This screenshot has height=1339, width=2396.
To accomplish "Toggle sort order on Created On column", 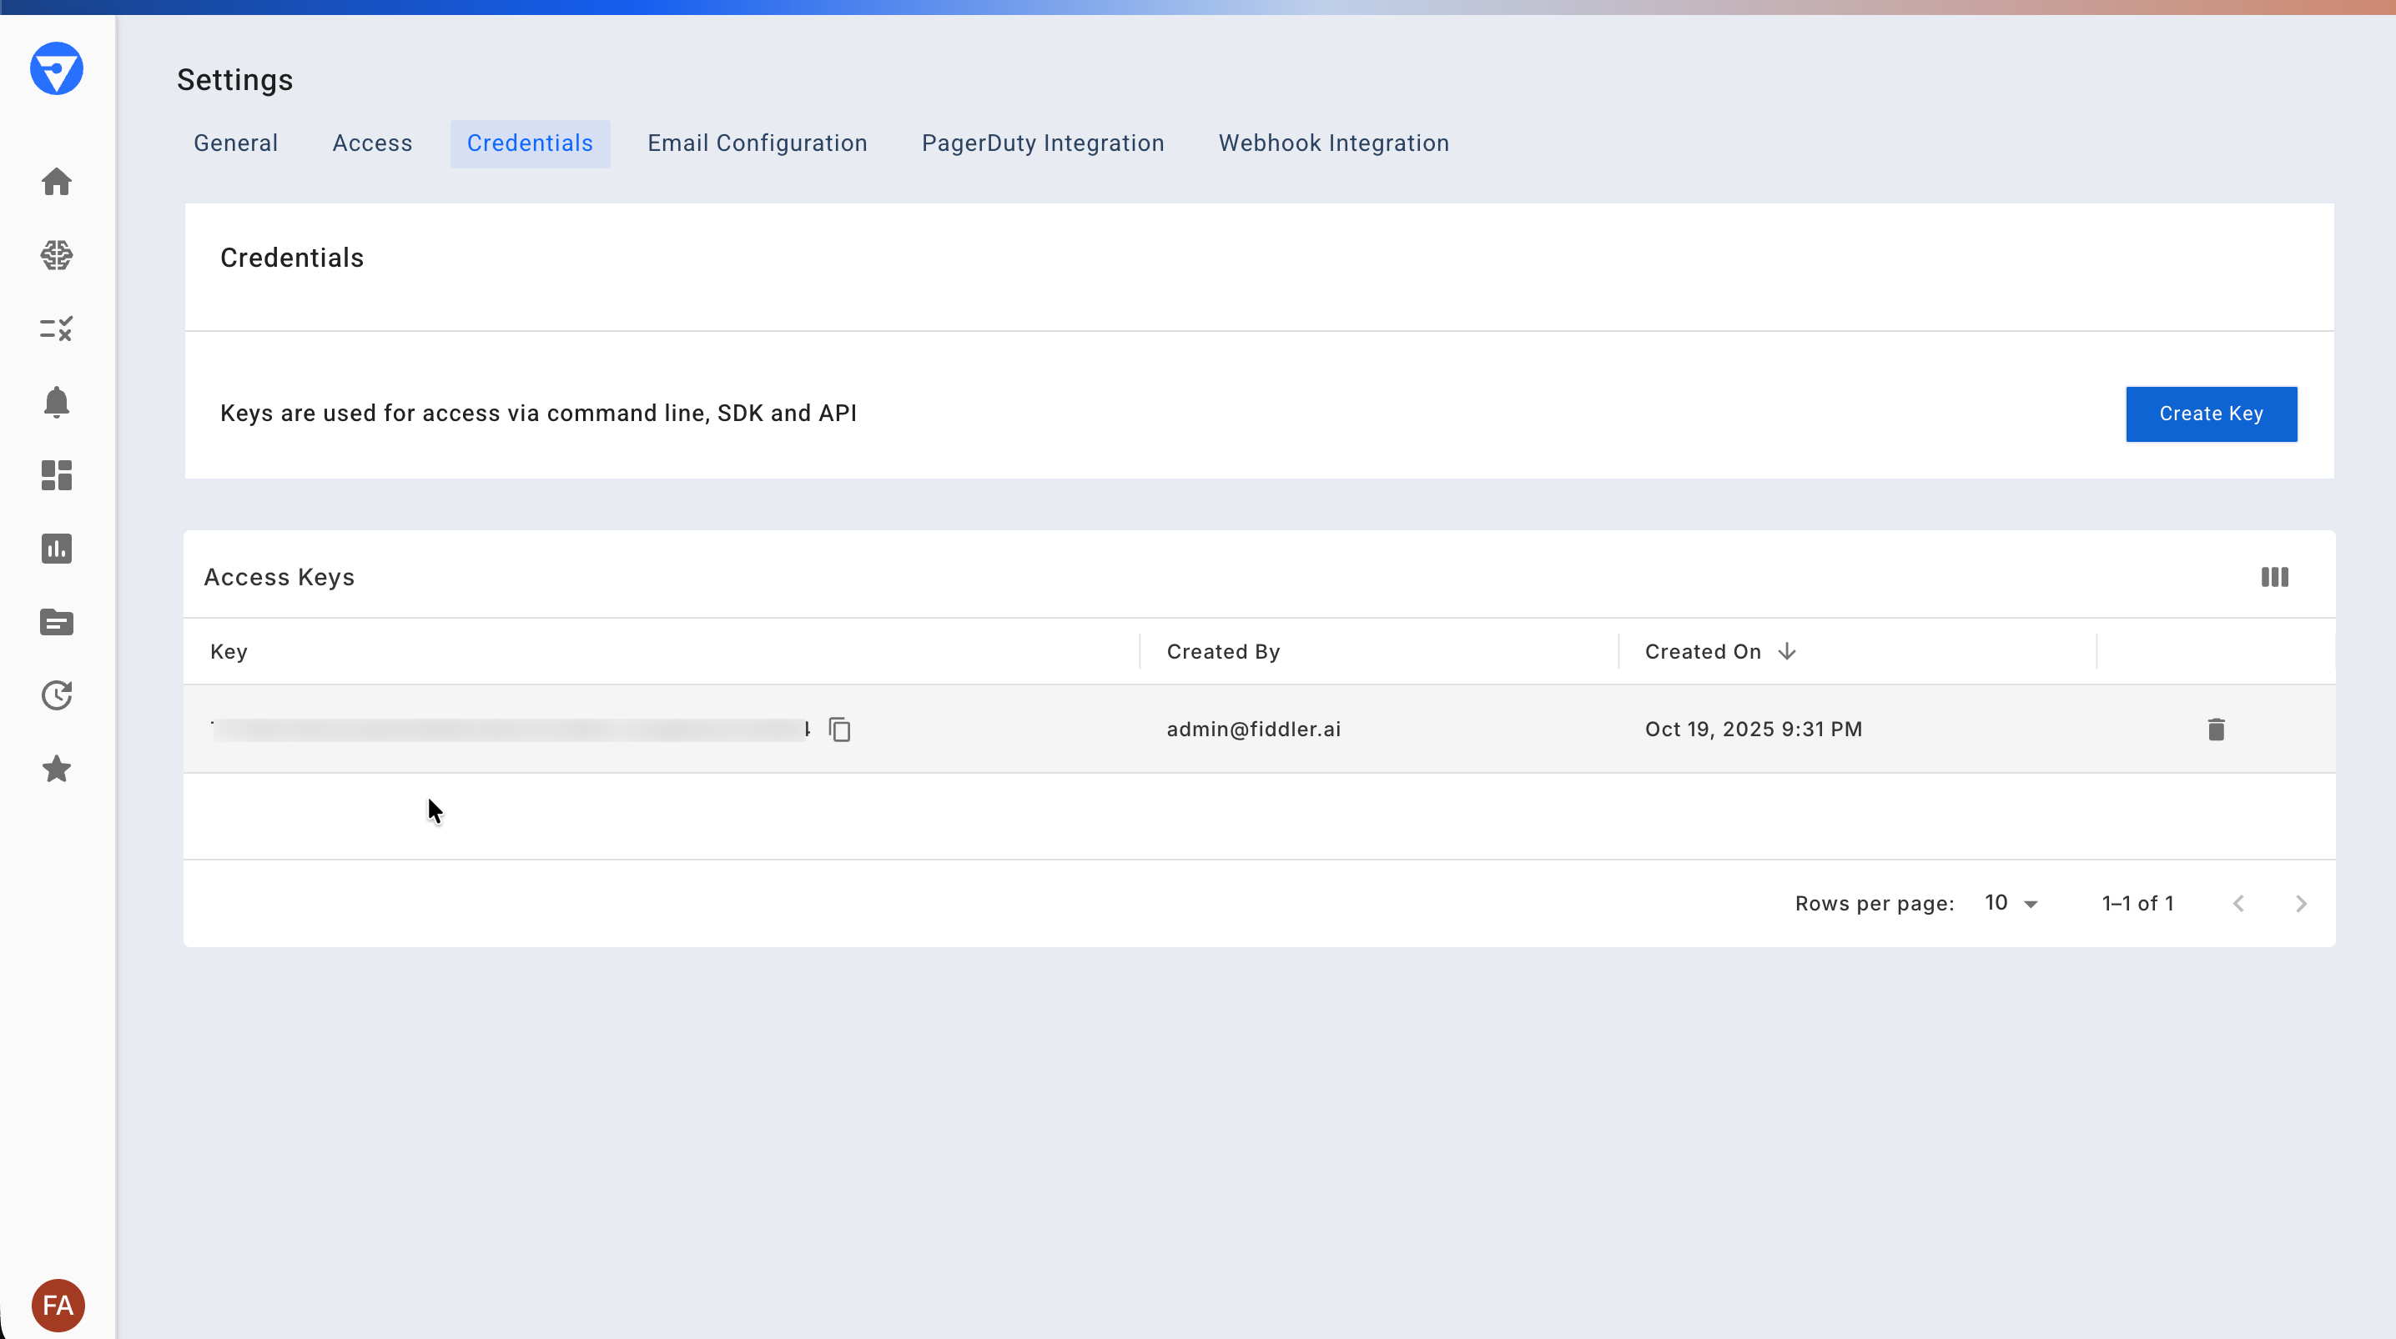I will pyautogui.click(x=1788, y=651).
